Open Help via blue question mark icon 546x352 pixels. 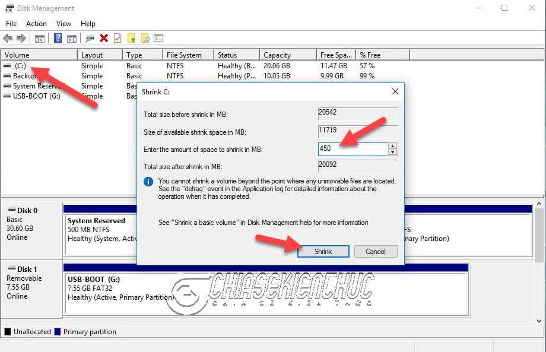tap(58, 38)
